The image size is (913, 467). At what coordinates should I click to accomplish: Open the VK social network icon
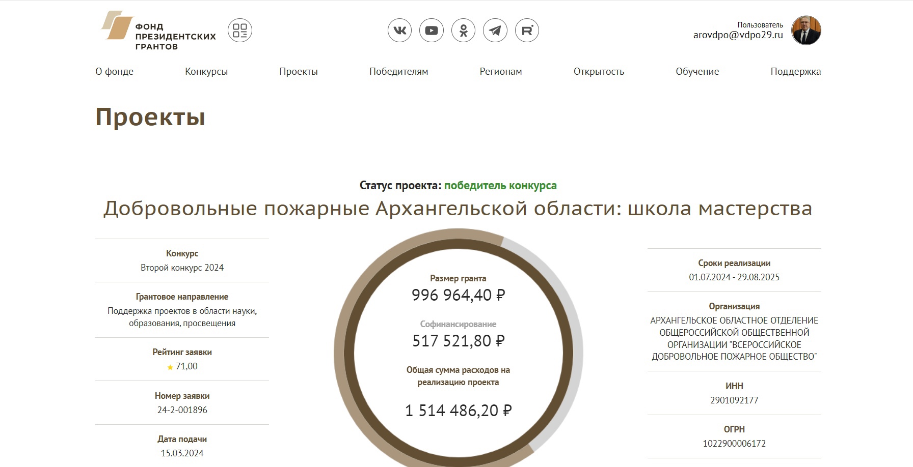pyautogui.click(x=399, y=31)
